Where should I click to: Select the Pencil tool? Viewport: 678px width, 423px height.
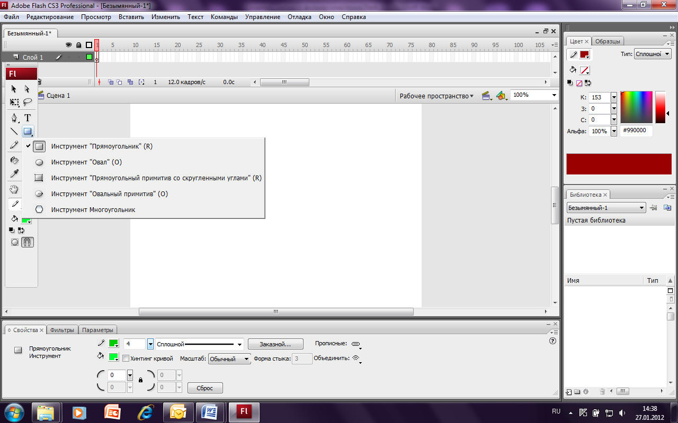[14, 145]
